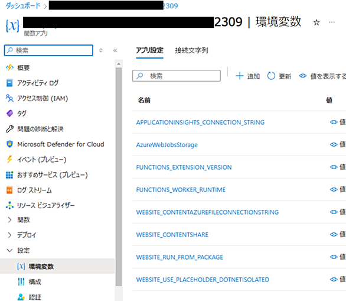Switch to アプリ設定 tab
This screenshot has height=301, width=346.
pos(149,50)
